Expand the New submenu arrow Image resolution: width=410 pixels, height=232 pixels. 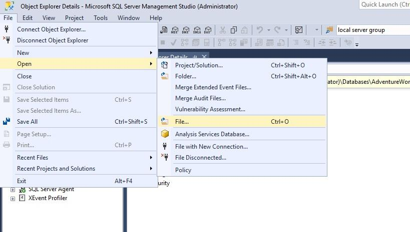click(x=151, y=53)
